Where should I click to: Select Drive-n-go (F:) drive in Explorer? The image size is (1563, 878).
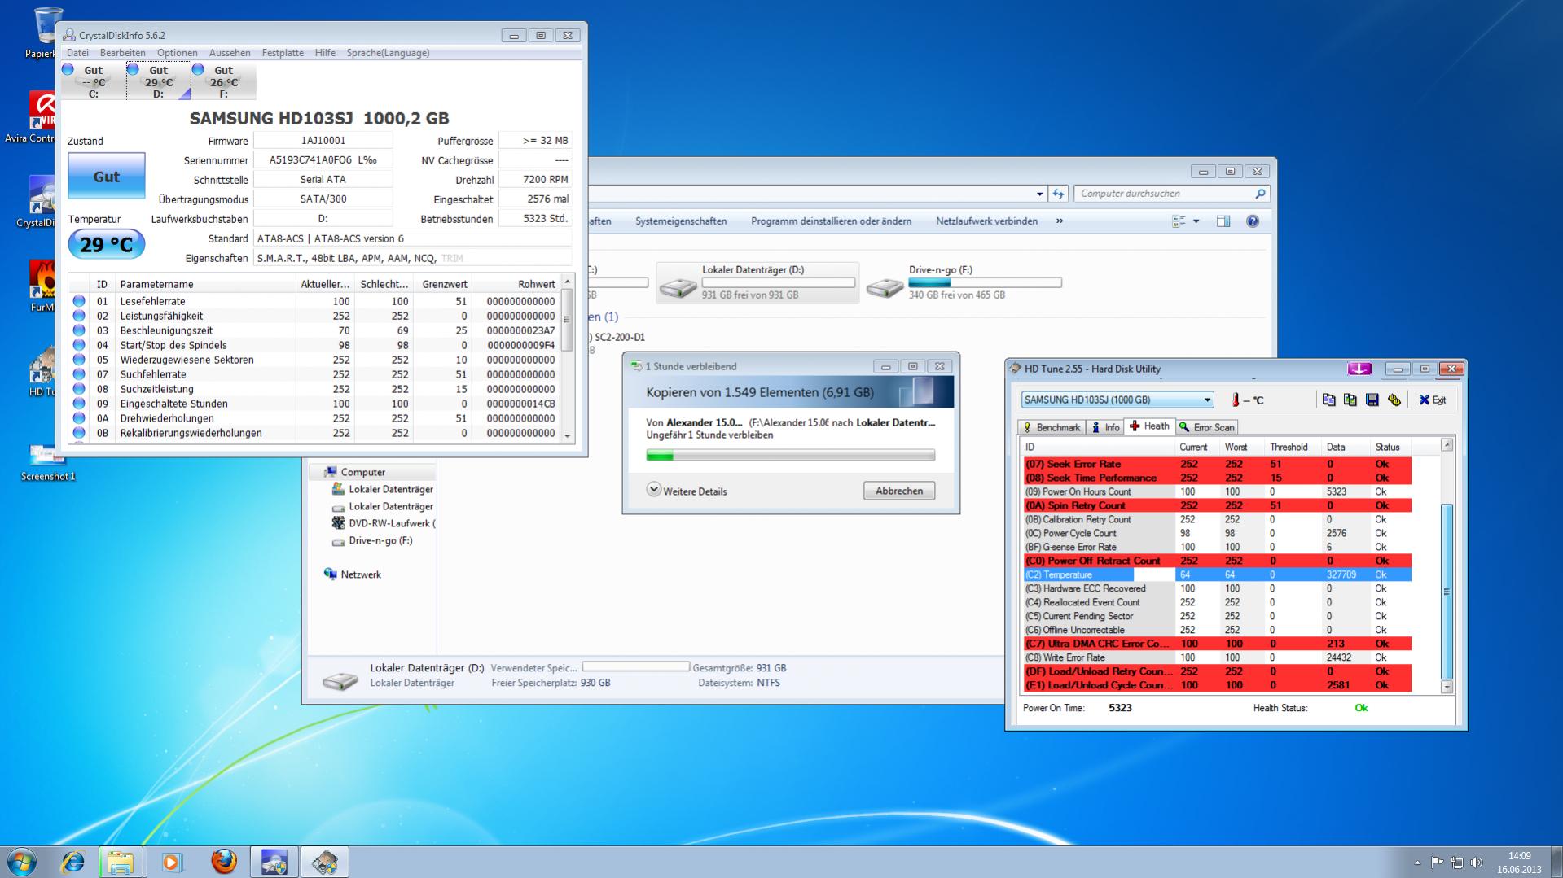click(964, 282)
